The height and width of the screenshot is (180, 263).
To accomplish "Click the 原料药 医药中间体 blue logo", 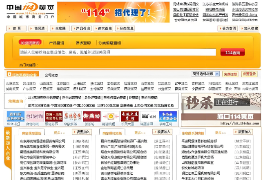I will pyautogui.click(x=16, y=116).
